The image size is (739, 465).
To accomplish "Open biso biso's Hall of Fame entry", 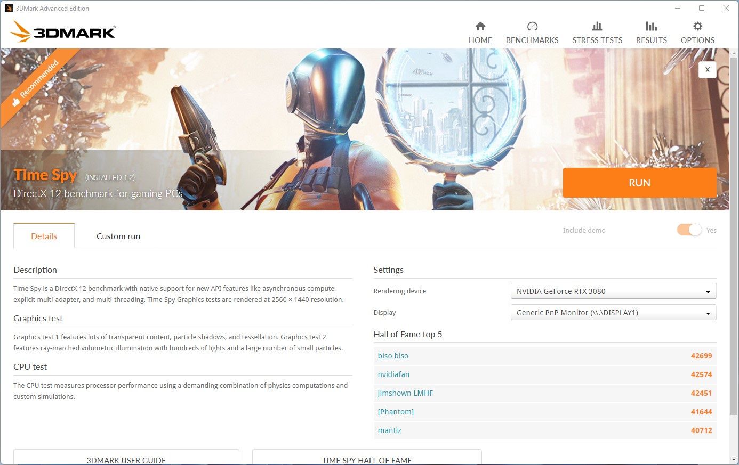I will (x=393, y=356).
